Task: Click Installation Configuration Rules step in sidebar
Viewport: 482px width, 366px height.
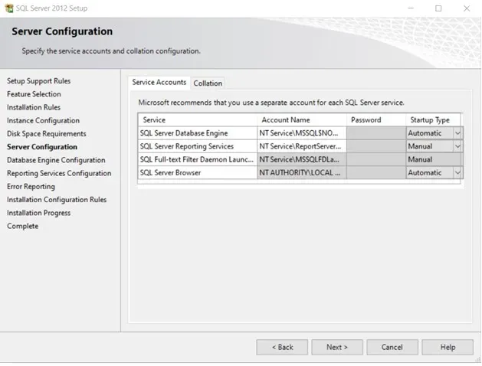Action: tap(57, 200)
